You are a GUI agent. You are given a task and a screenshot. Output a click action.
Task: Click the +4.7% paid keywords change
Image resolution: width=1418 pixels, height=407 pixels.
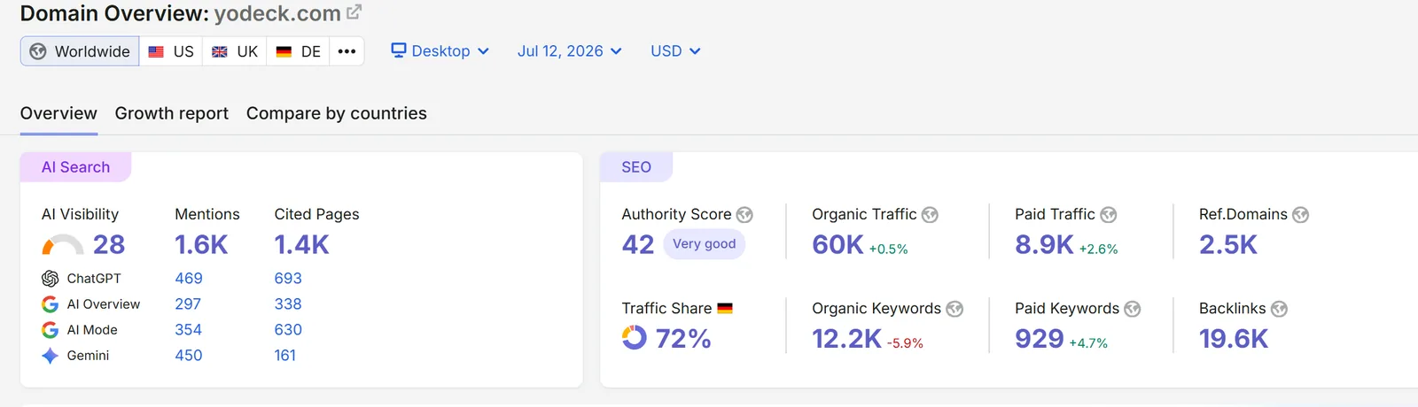[x=1088, y=343]
